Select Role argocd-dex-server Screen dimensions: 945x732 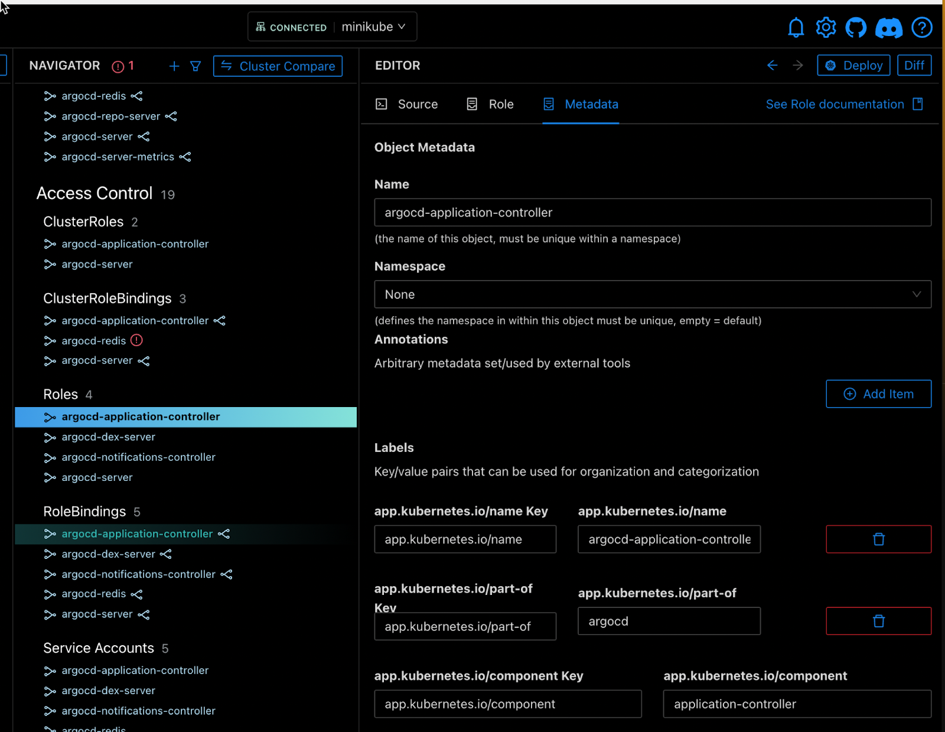click(x=108, y=437)
